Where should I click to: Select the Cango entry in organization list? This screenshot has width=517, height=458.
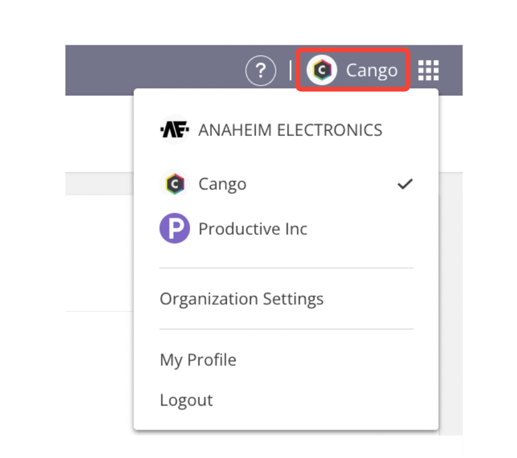[x=222, y=184]
